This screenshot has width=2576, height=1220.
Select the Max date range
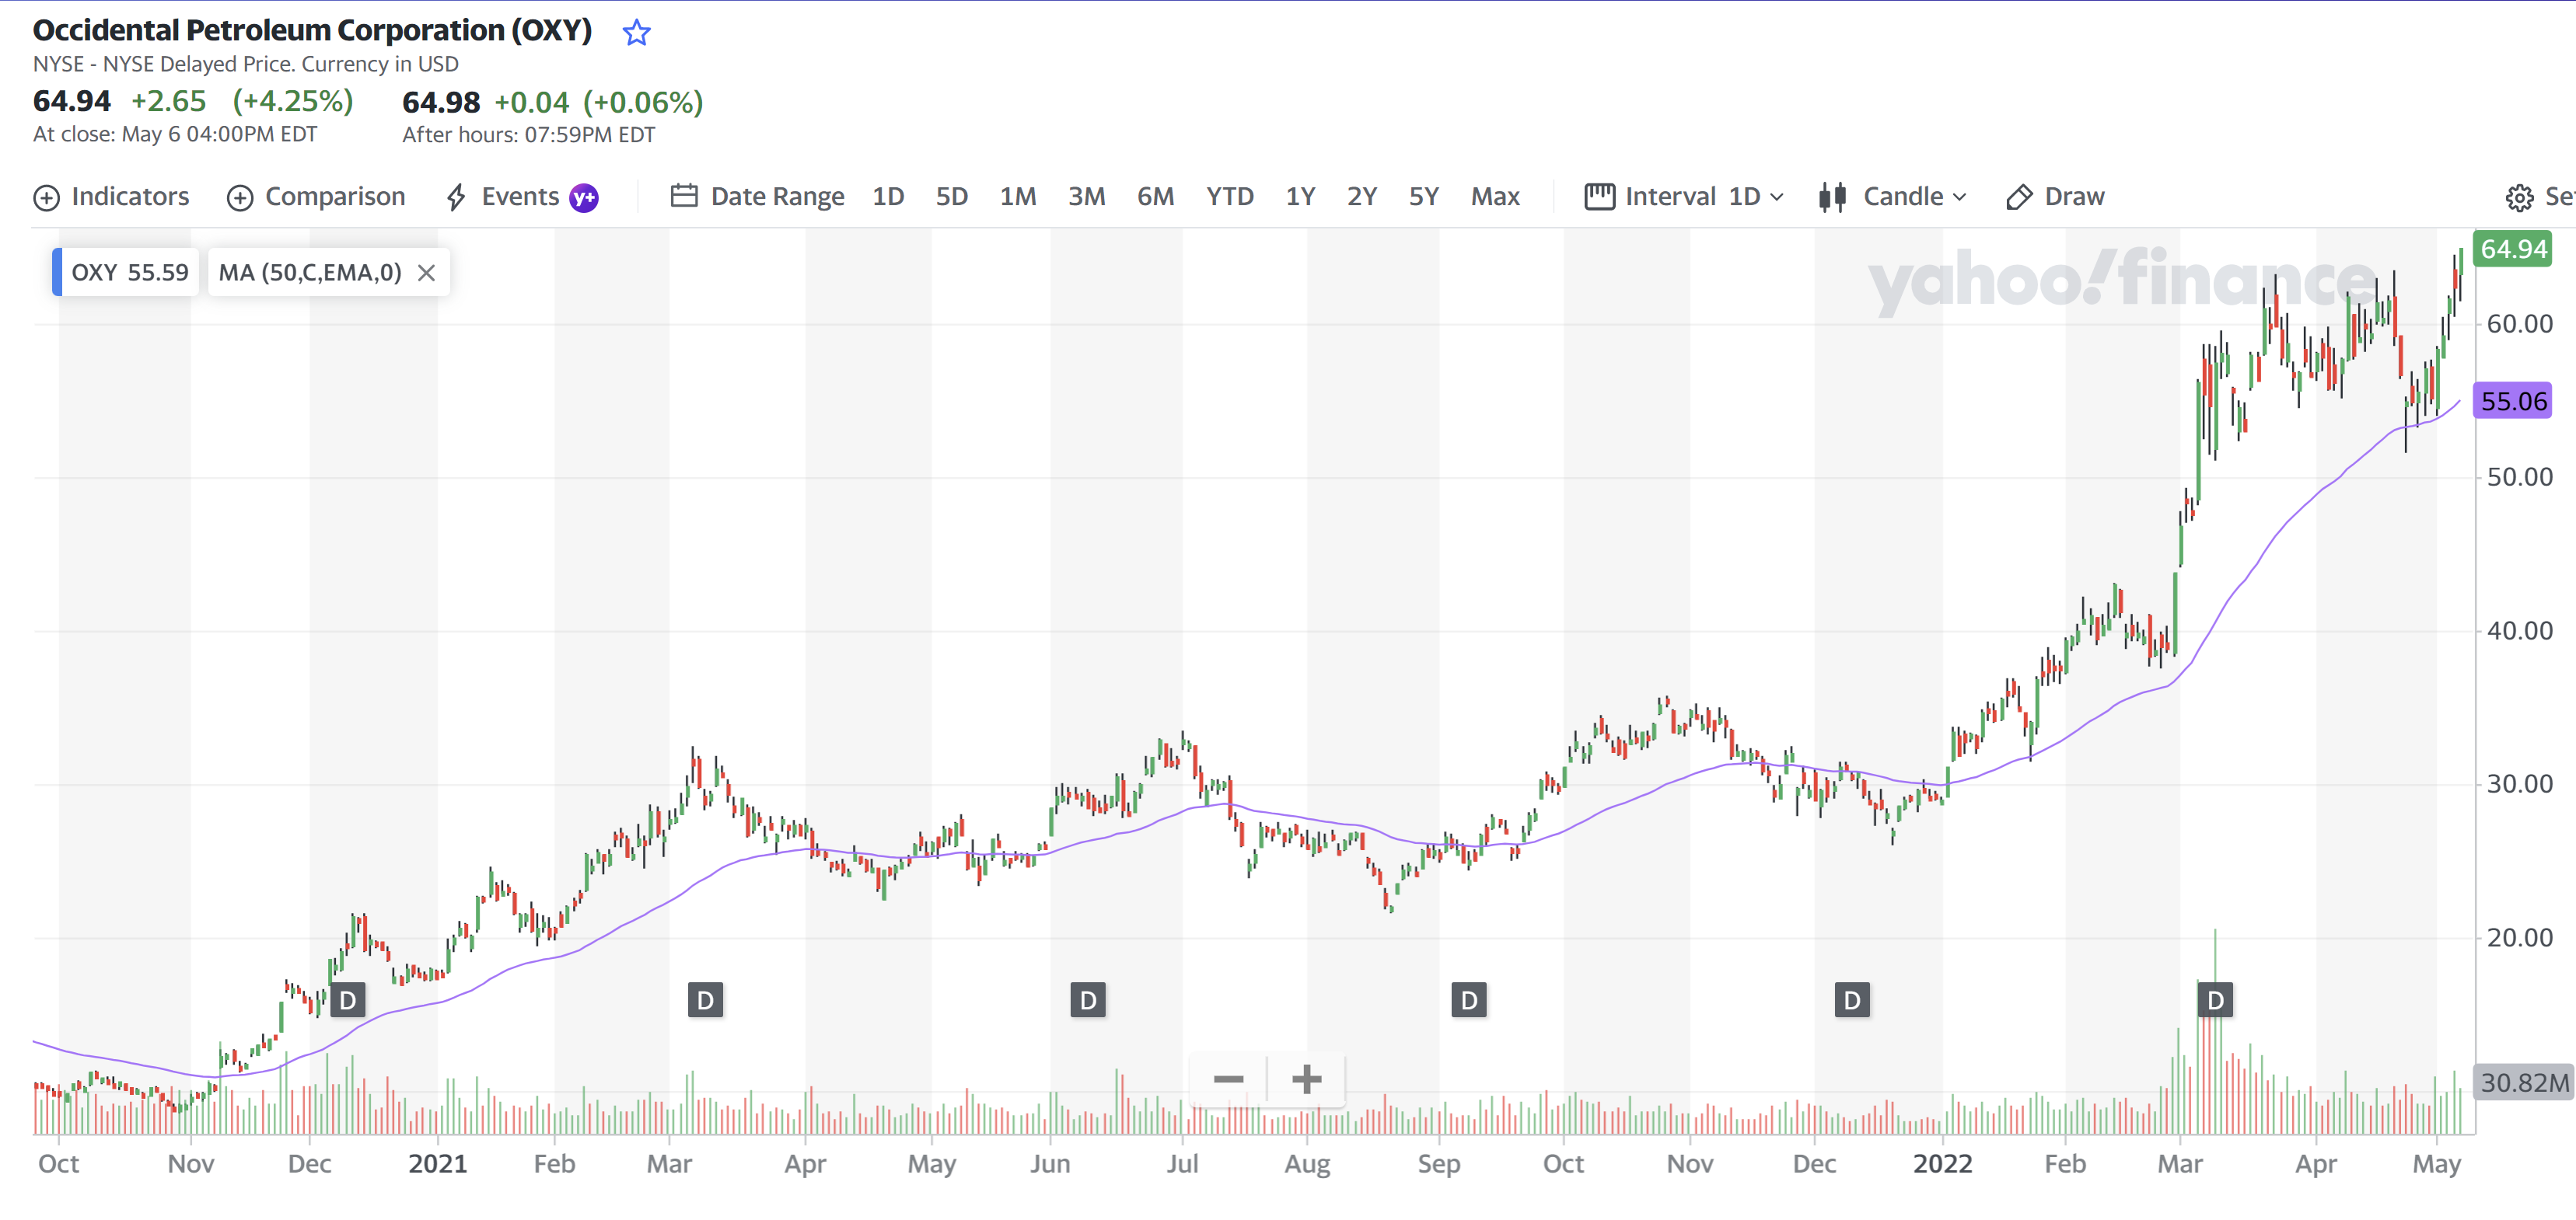click(x=1495, y=197)
